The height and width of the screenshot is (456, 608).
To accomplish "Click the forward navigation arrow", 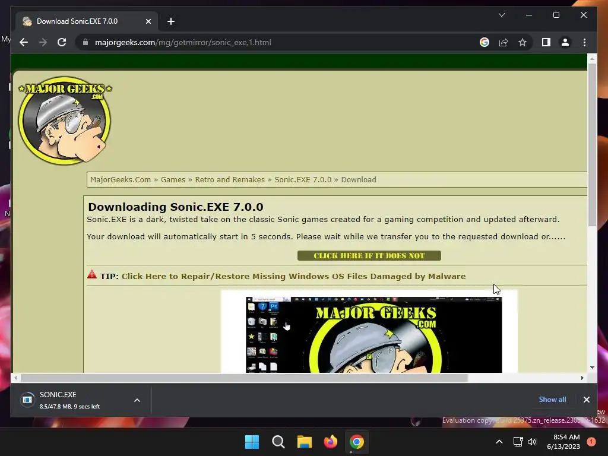I will [x=43, y=42].
